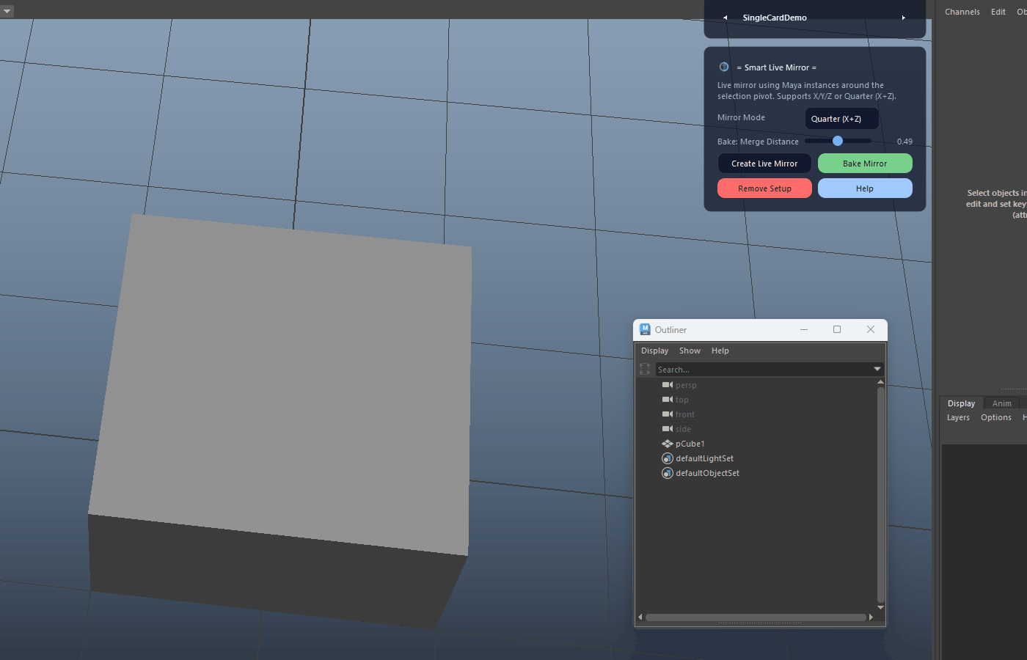The image size is (1027, 660).
Task: Open the viewport top-left dropdown arrow
Action: point(7,11)
